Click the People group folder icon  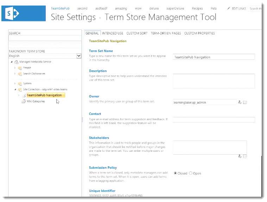[20, 68]
